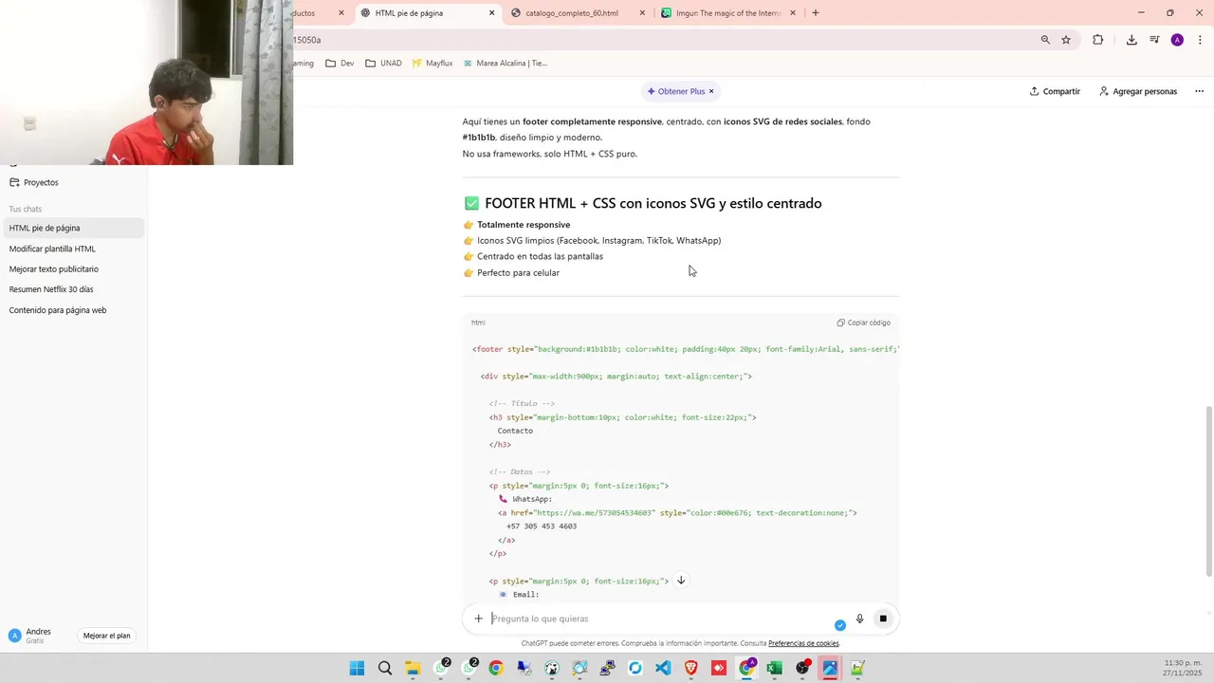Open the three-dot conversation options menu

[x=1199, y=91]
